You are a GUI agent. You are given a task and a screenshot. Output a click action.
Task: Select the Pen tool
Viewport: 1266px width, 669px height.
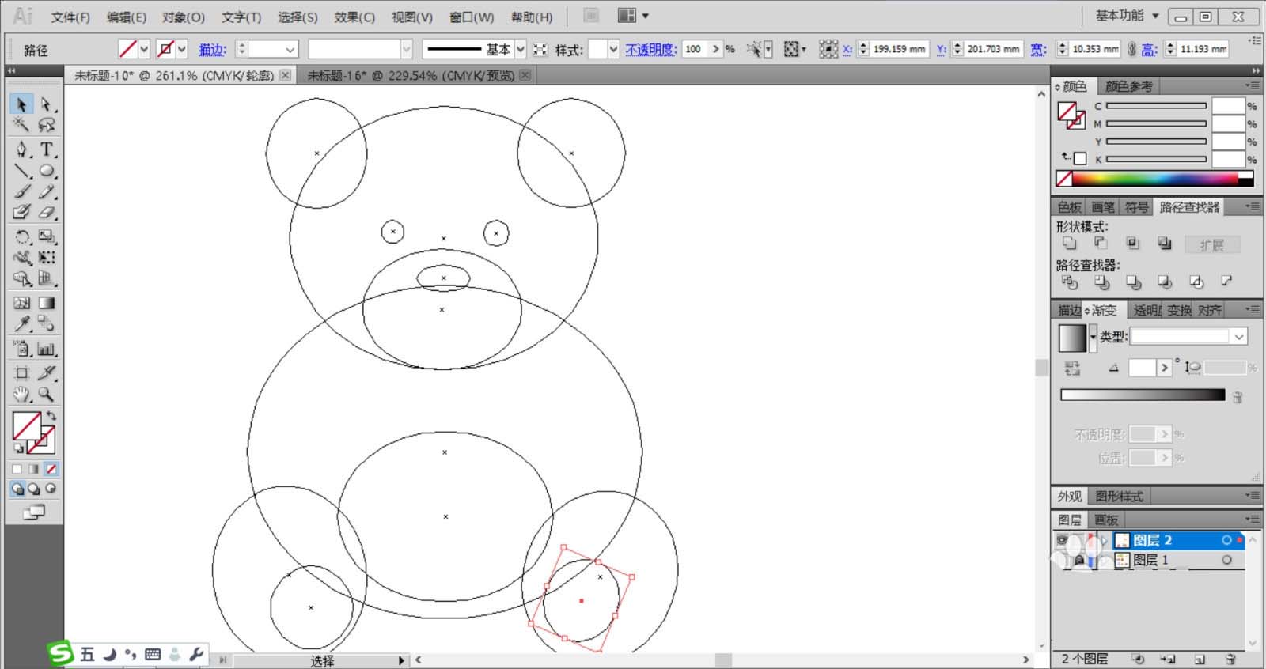(x=21, y=149)
